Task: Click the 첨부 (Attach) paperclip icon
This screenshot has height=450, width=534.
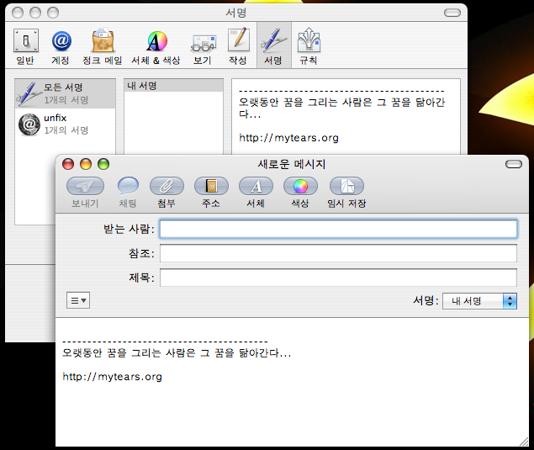Action: point(167,186)
